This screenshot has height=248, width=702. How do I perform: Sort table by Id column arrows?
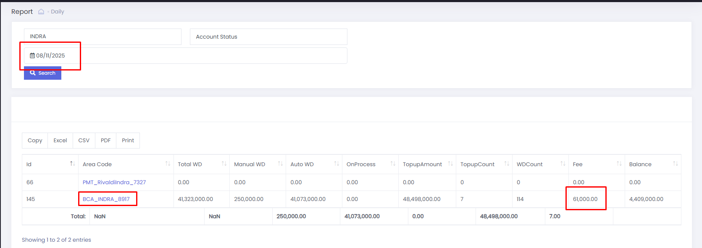[72, 164]
